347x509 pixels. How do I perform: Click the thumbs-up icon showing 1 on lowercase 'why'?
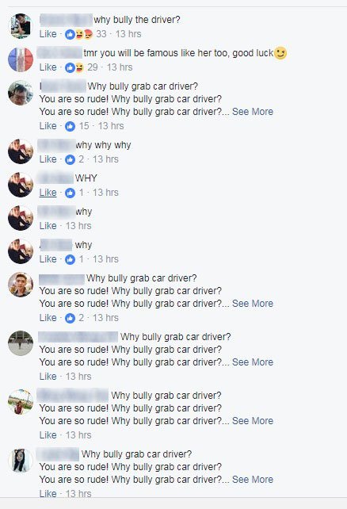(70, 259)
